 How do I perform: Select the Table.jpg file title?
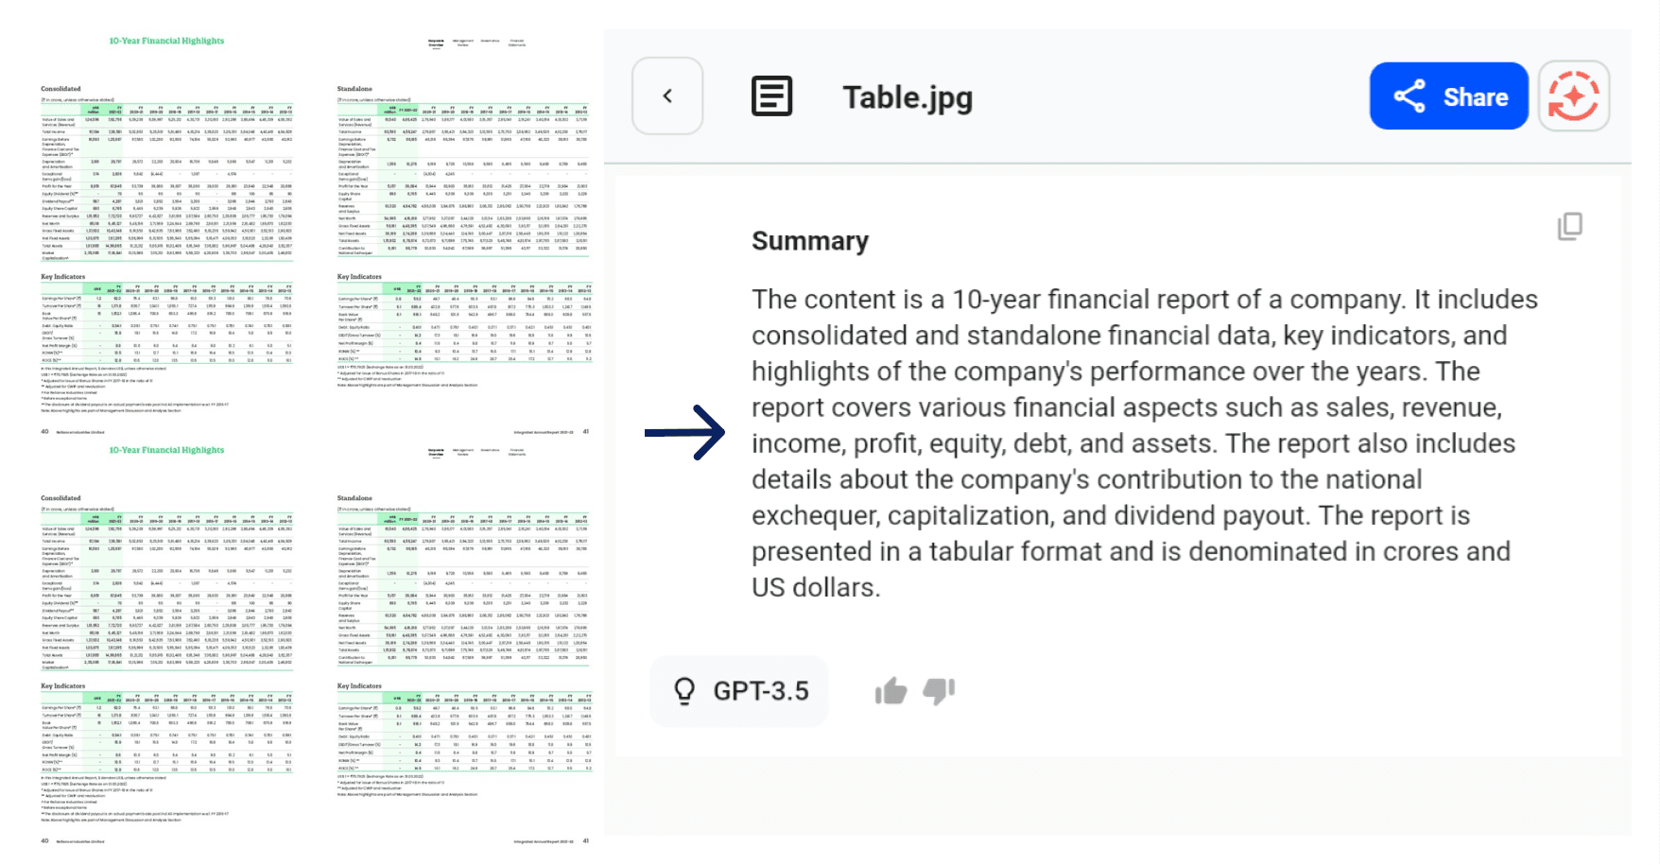coord(908,97)
